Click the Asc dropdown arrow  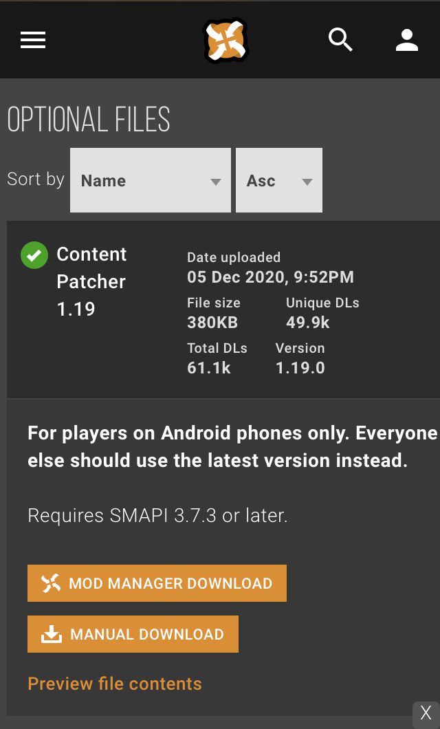coord(307,182)
